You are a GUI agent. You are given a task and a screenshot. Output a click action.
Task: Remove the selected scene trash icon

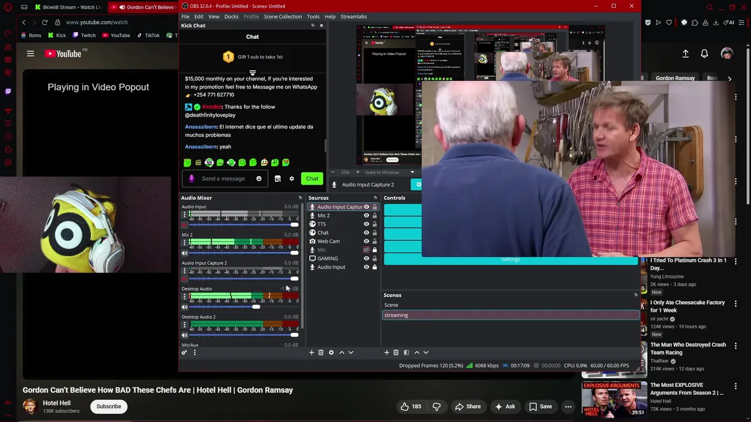[x=396, y=352]
